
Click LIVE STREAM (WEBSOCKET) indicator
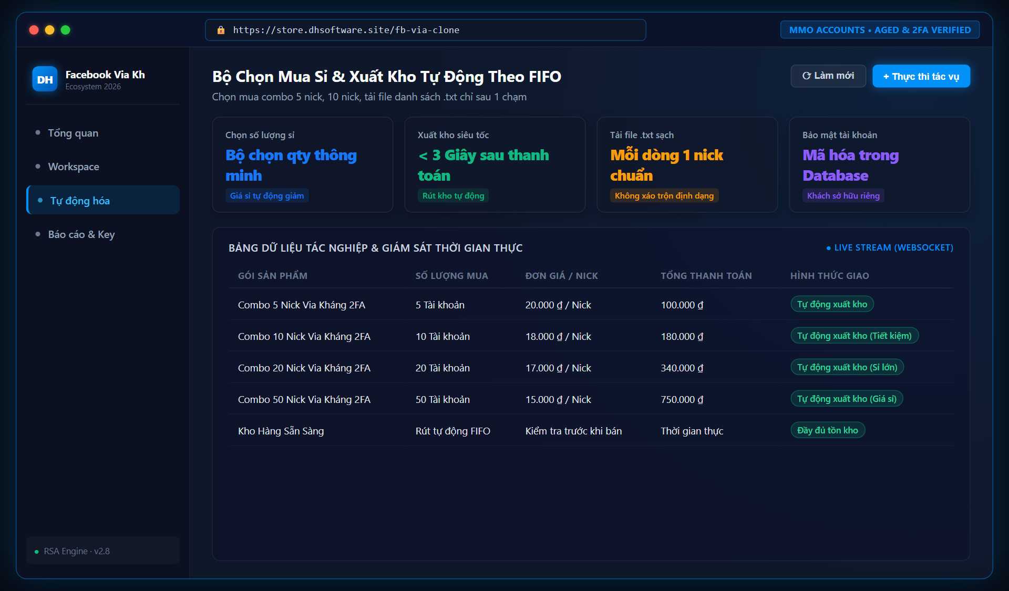point(890,247)
